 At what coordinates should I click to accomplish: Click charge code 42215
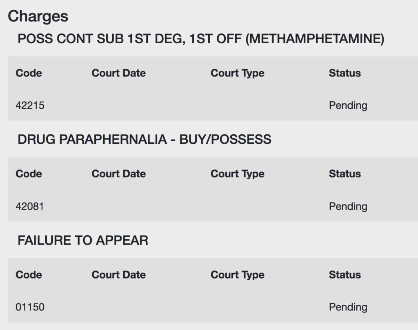coord(30,105)
